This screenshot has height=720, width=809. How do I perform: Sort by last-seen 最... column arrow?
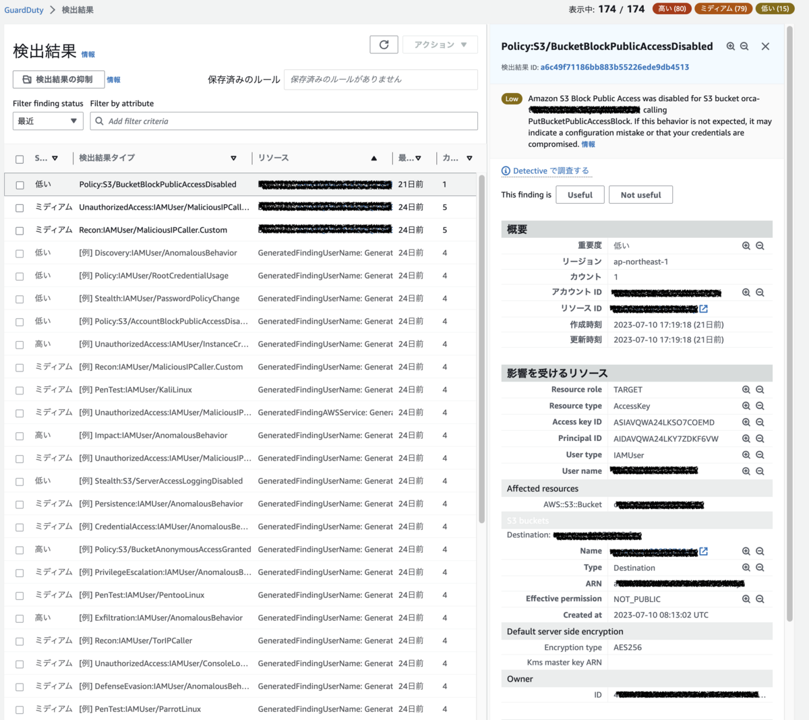click(418, 158)
